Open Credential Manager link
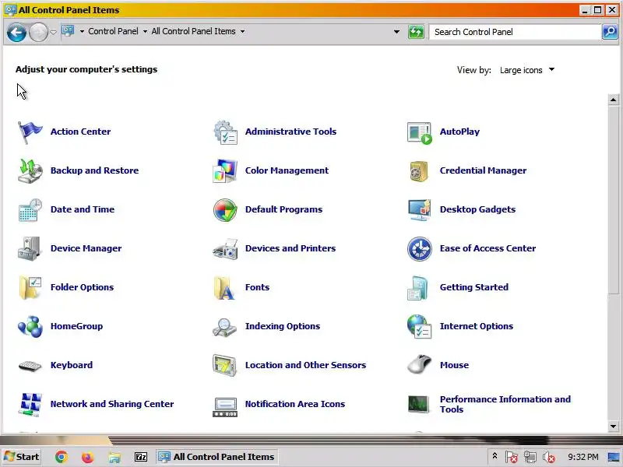 pos(483,170)
